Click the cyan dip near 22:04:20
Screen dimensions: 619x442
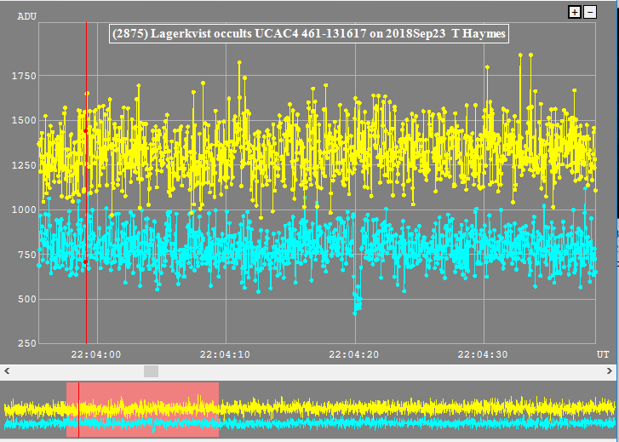tap(357, 302)
